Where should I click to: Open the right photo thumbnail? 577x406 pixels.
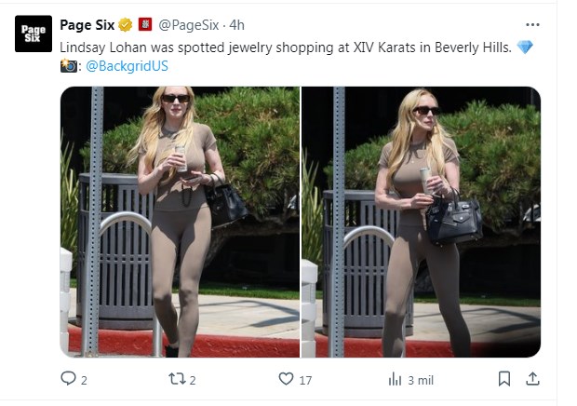pos(421,222)
